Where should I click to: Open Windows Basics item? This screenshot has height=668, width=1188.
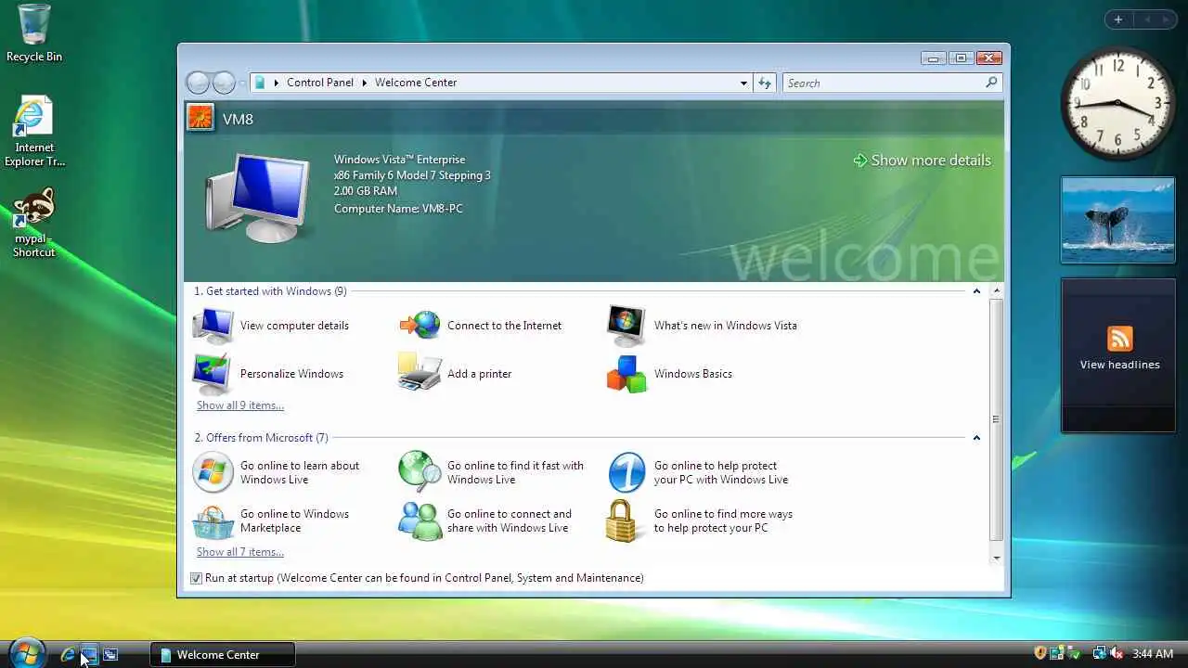(669, 374)
